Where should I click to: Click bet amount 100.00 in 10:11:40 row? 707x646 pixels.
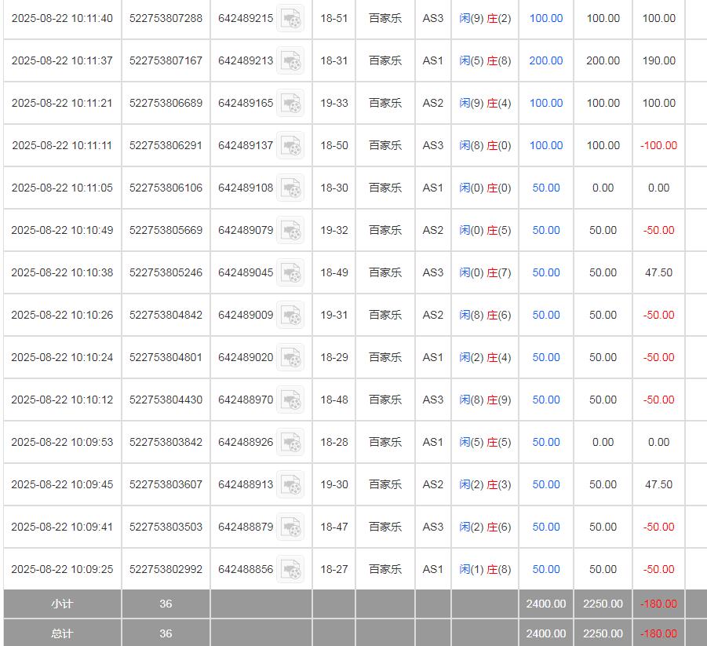tap(545, 18)
